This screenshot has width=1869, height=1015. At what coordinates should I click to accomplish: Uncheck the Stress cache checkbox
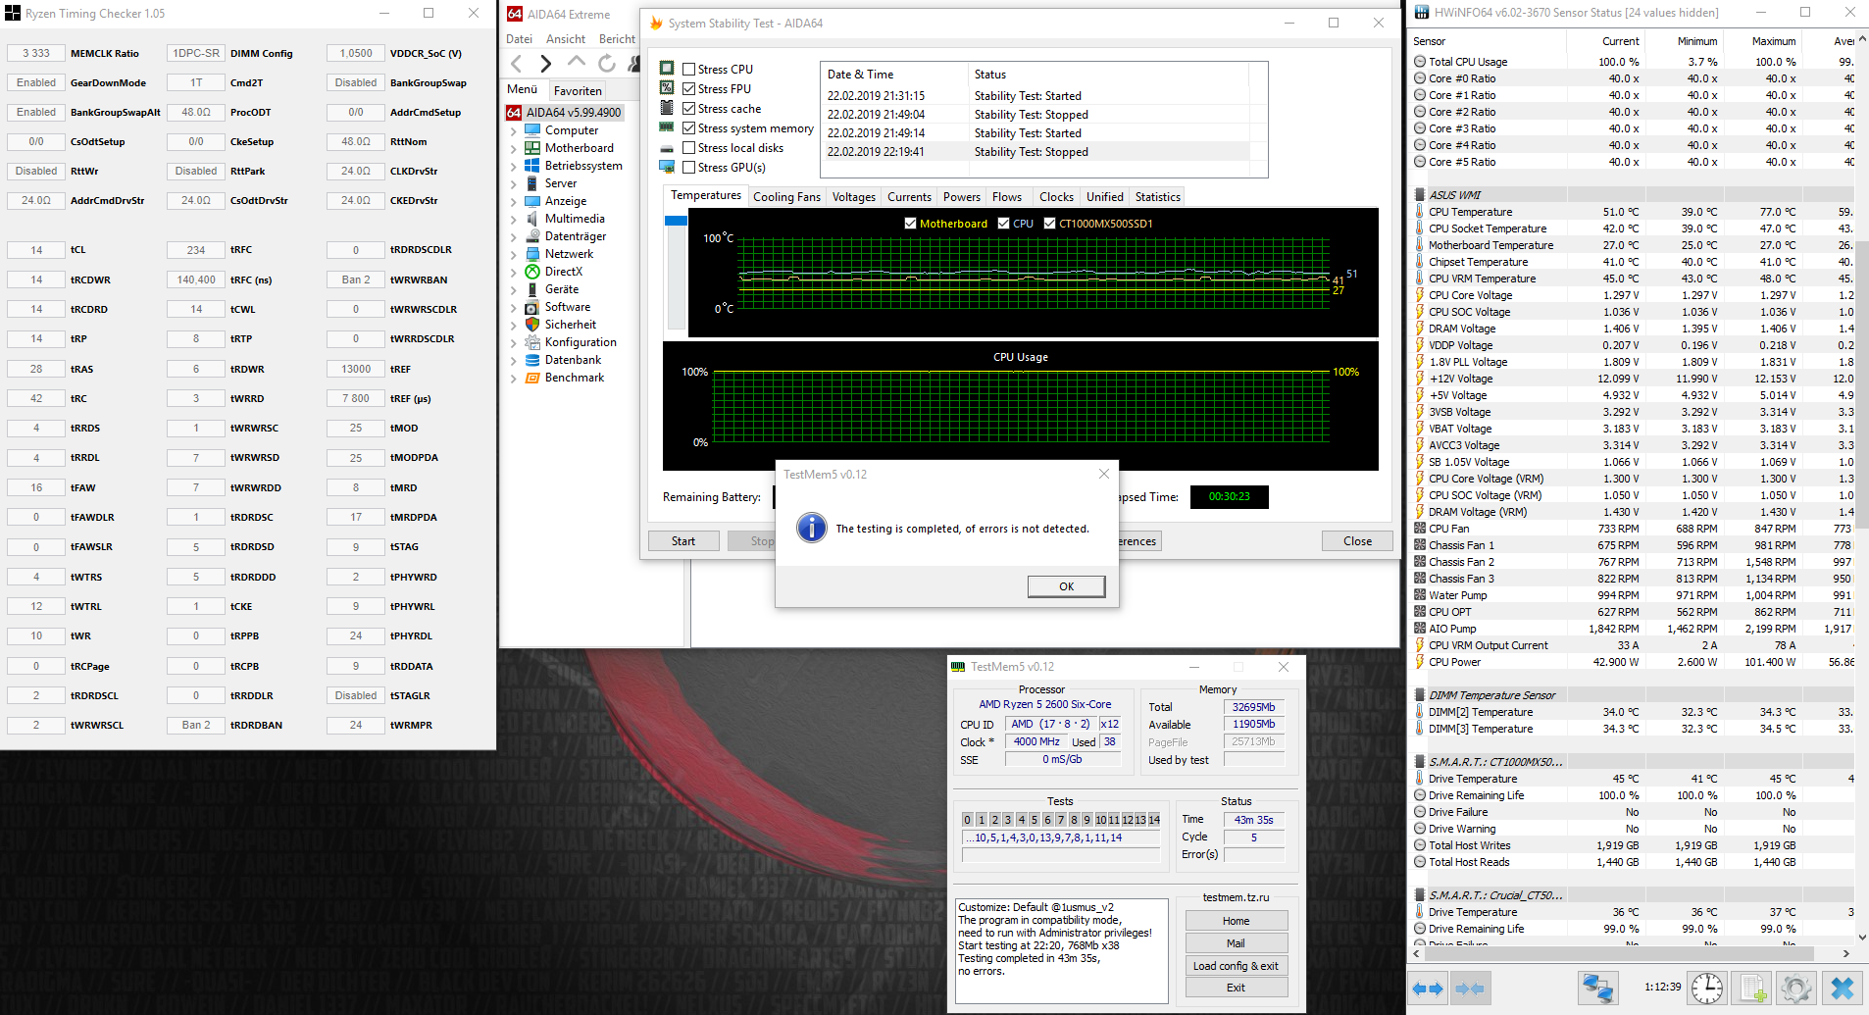(x=689, y=109)
